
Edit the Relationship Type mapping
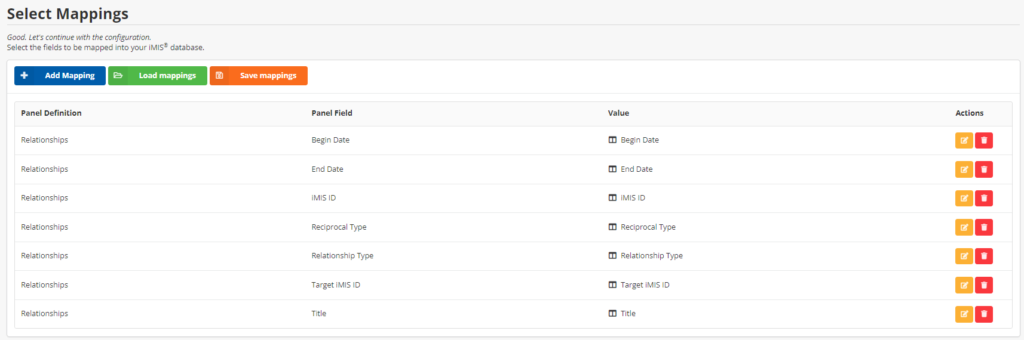[x=964, y=256]
